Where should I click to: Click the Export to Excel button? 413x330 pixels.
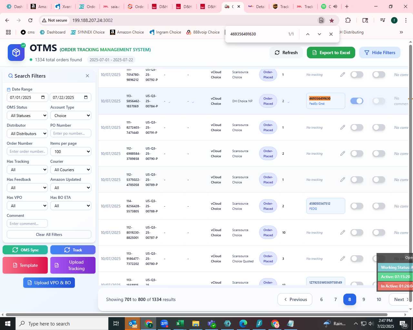[x=331, y=53]
